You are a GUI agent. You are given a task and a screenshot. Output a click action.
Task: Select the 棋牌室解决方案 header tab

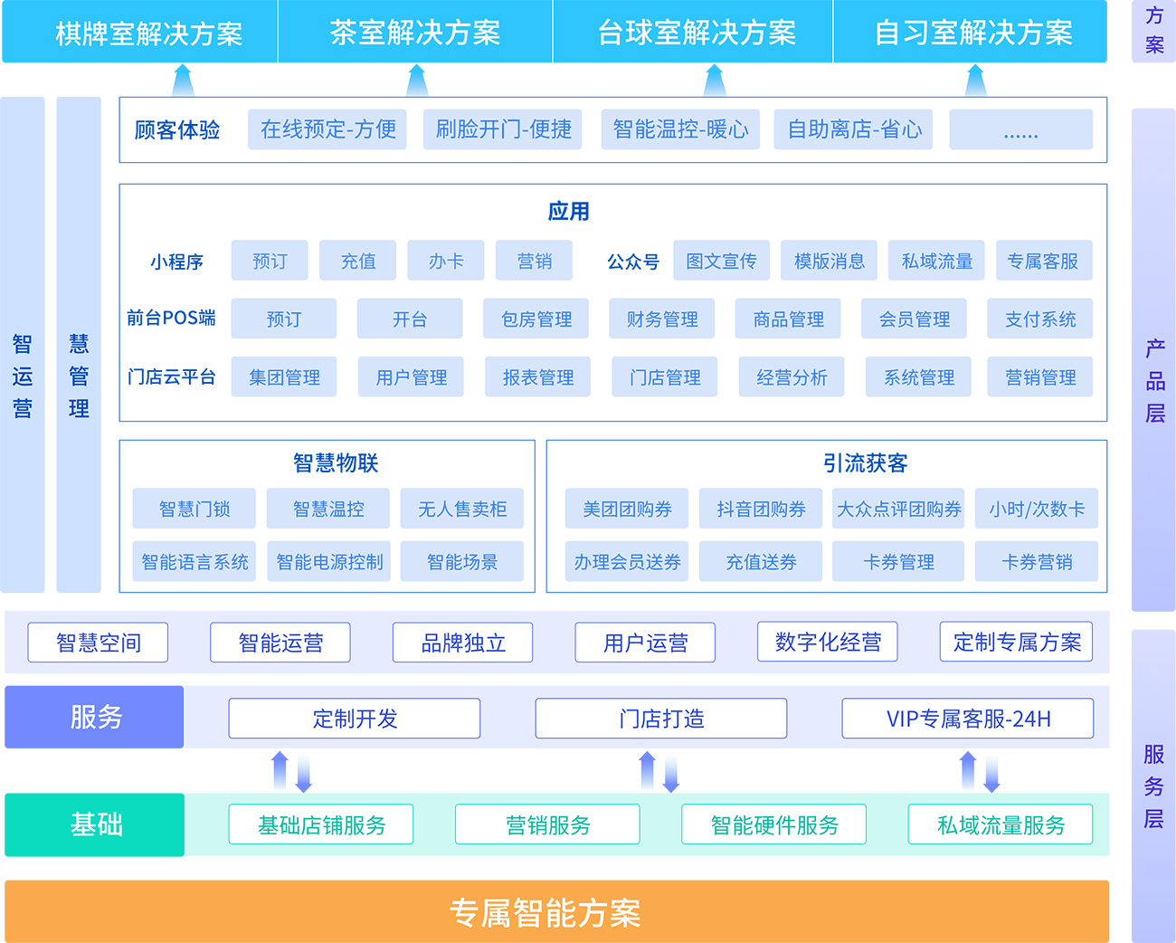tap(140, 32)
